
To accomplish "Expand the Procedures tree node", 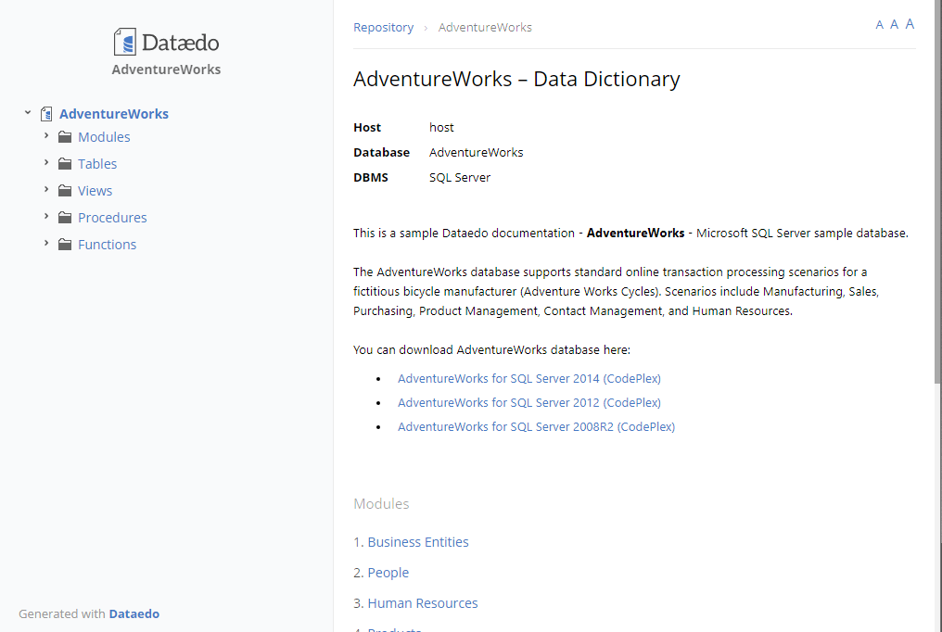I will [46, 217].
